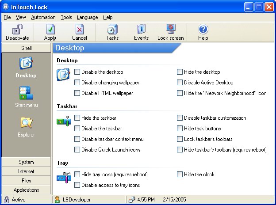Select the Start menu sidebar icon

pos(26,93)
